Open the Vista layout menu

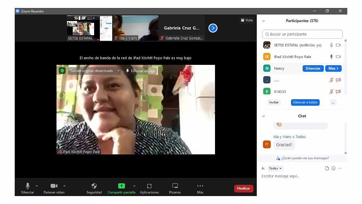click(247, 20)
